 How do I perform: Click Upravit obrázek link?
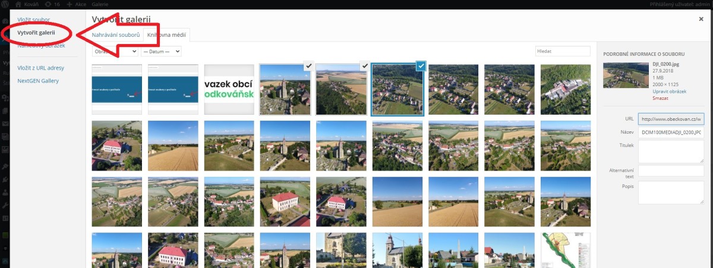tap(669, 92)
